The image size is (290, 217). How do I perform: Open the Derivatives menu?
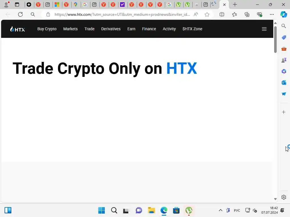pos(111,29)
